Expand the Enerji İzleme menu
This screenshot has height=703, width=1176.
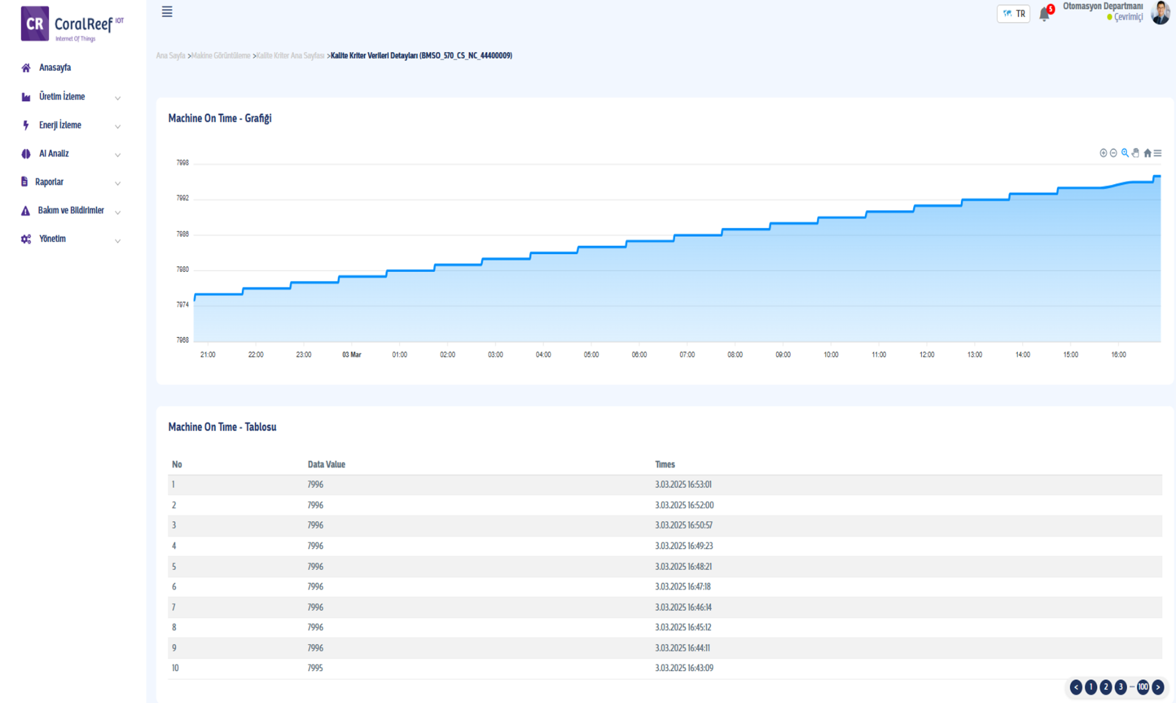(x=60, y=126)
